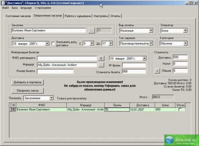Open the Тип задания dropdown
The image size is (199, 146).
pyautogui.click(x=151, y=43)
